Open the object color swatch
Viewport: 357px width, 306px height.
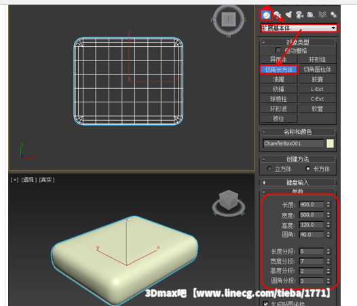pos(330,144)
